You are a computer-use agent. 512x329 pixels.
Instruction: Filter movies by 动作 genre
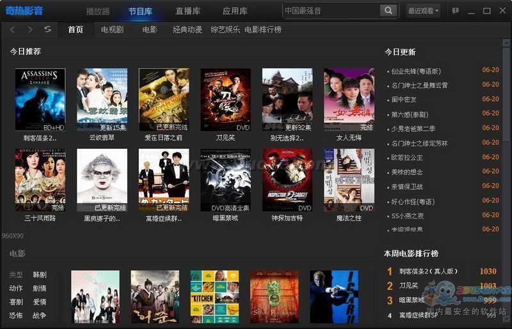[16, 288]
